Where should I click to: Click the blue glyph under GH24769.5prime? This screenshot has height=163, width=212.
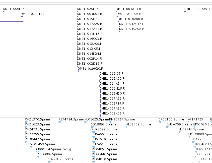tap(168, 127)
